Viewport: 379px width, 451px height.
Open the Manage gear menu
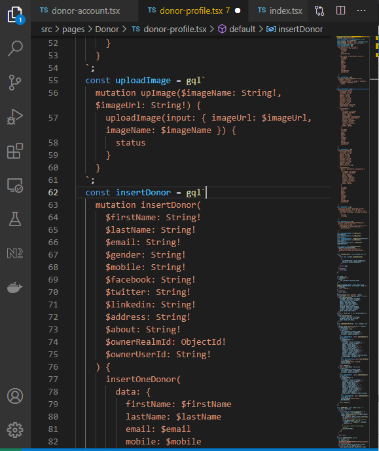click(x=15, y=430)
